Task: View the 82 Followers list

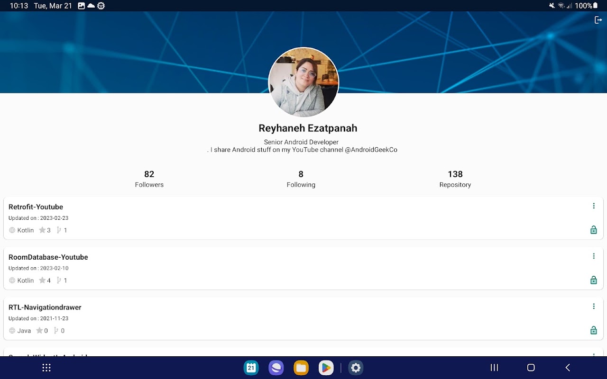Action: click(x=149, y=179)
